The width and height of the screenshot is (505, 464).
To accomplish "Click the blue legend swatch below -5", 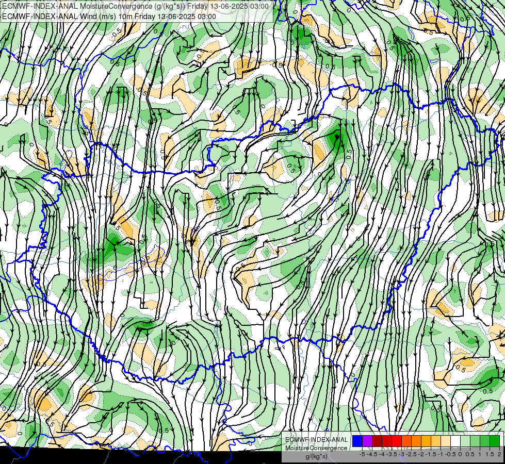I will point(357,441).
